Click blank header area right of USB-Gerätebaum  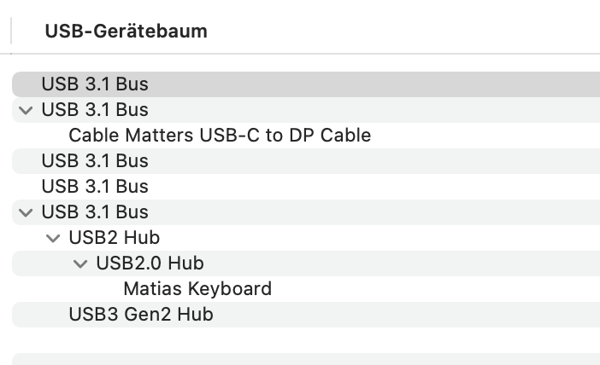(410, 32)
